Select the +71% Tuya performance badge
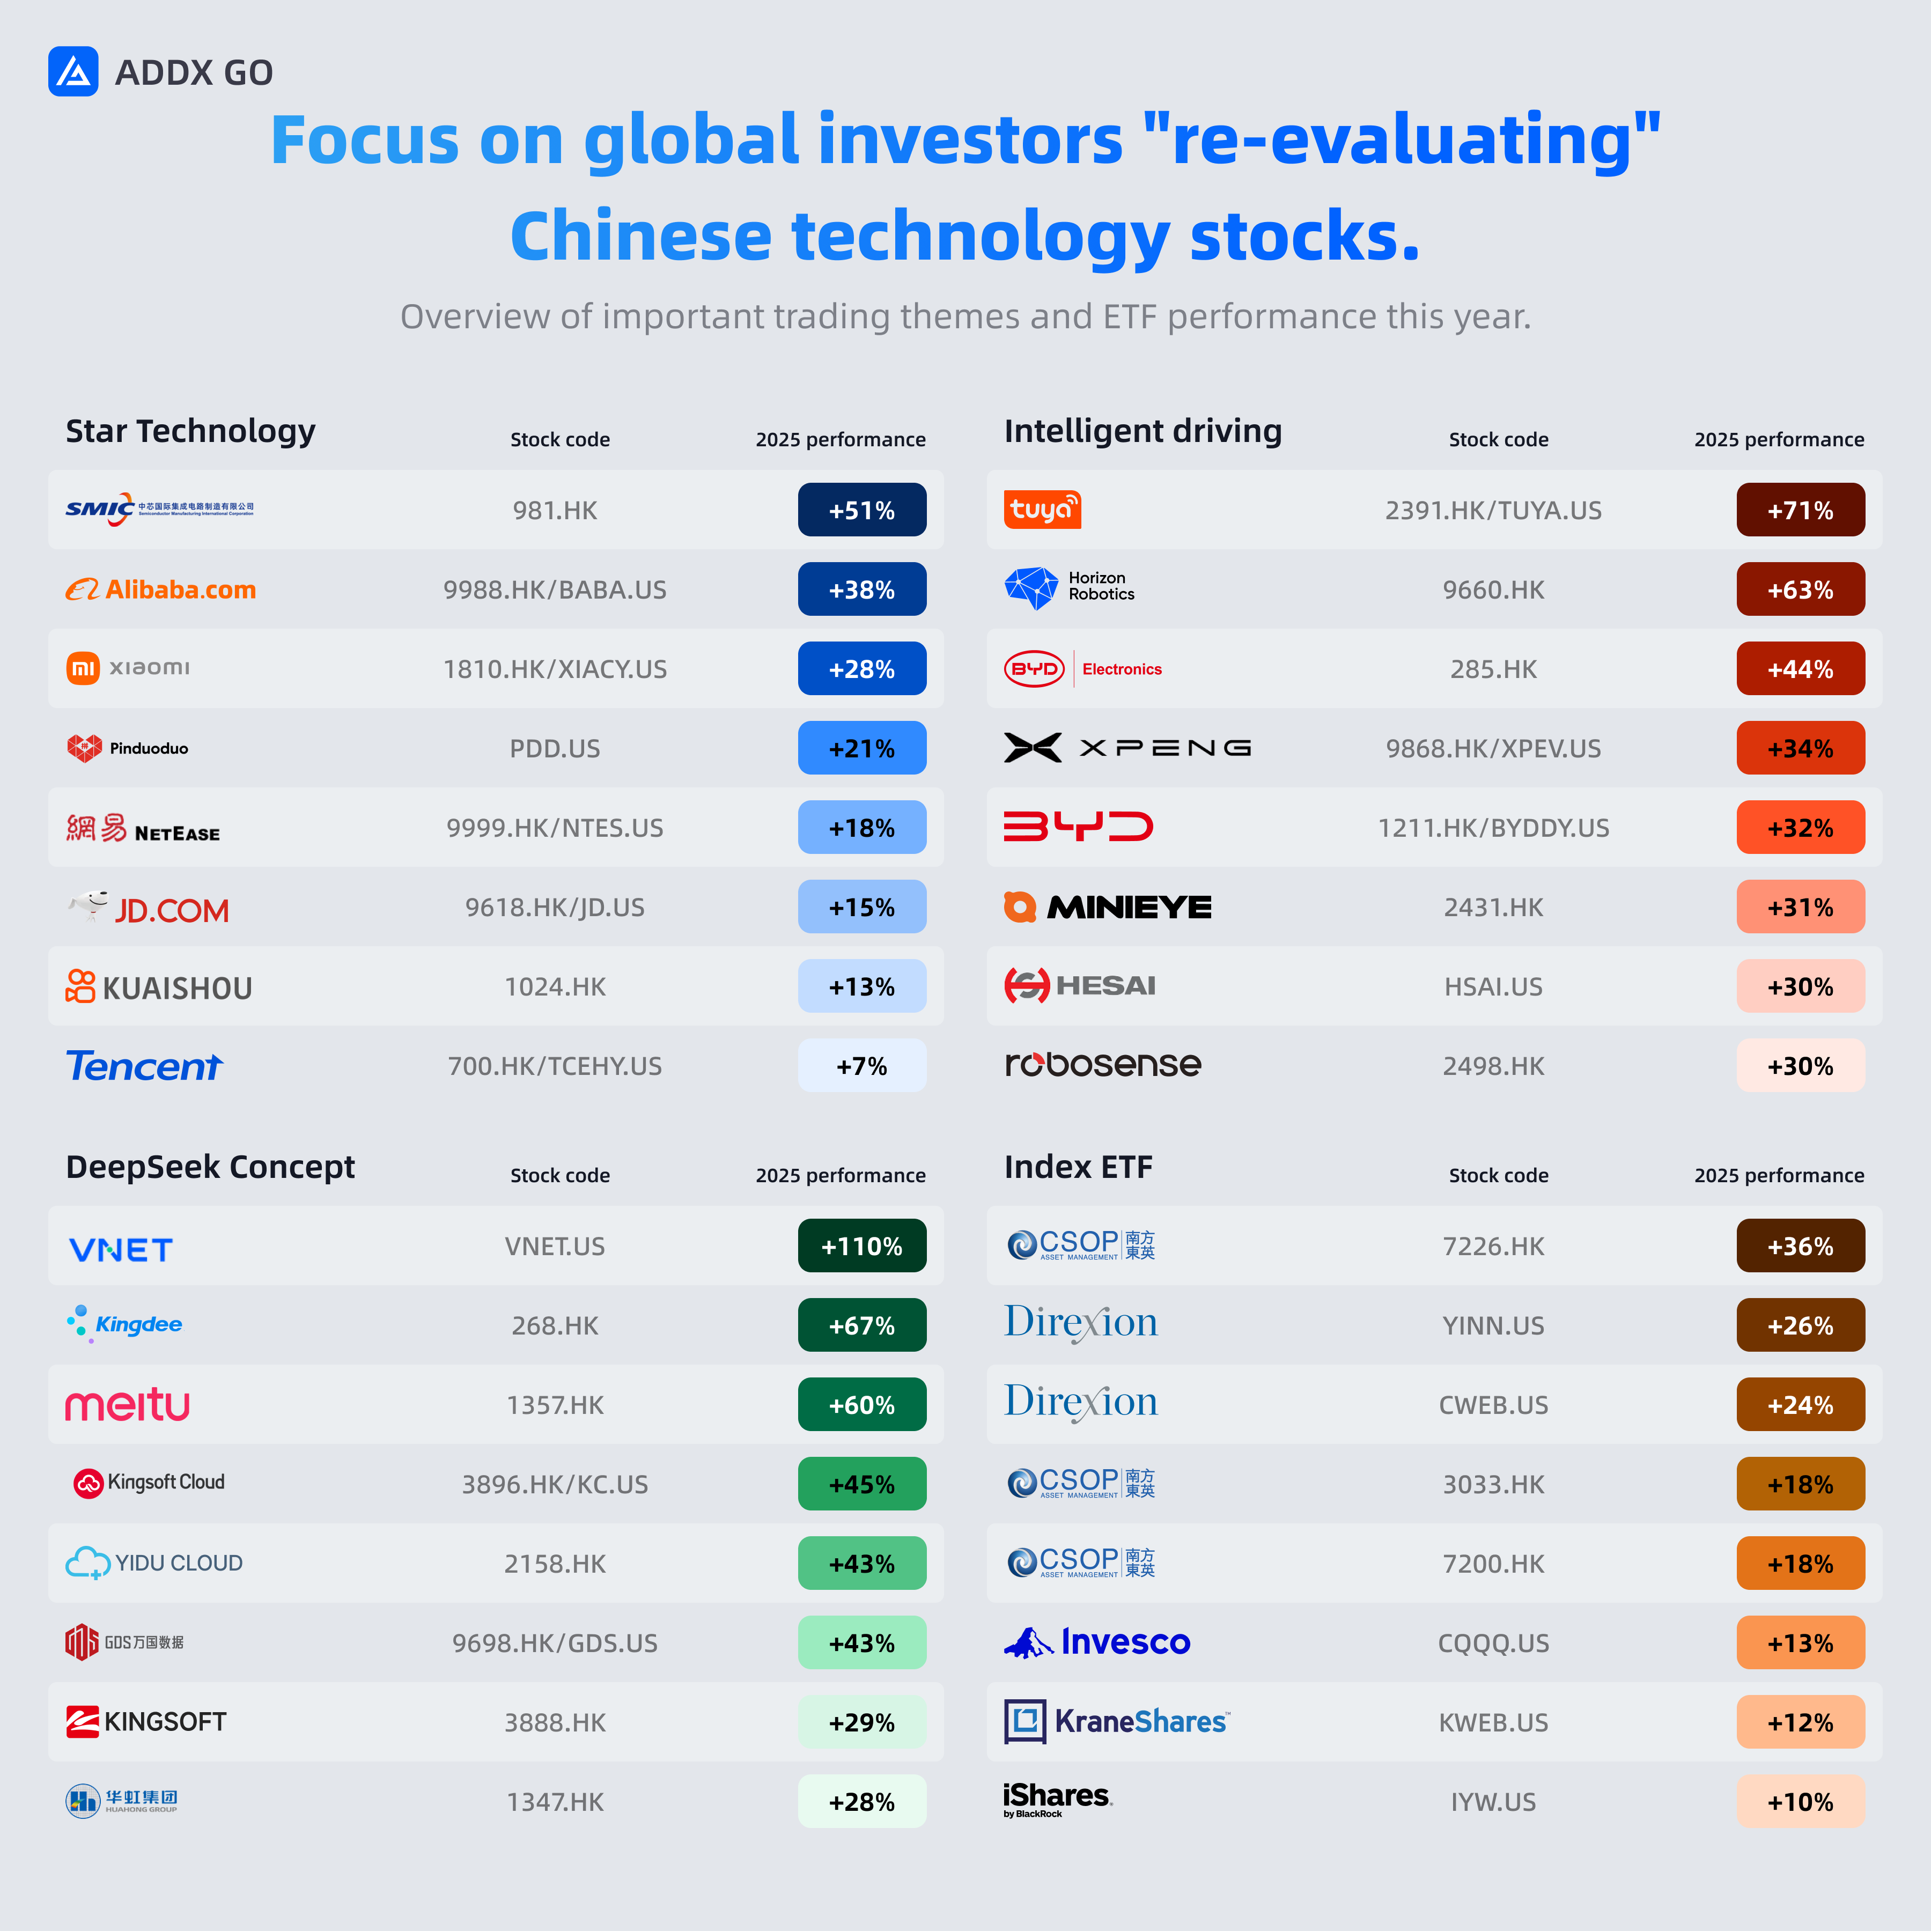The image size is (1931, 1931). click(1800, 510)
